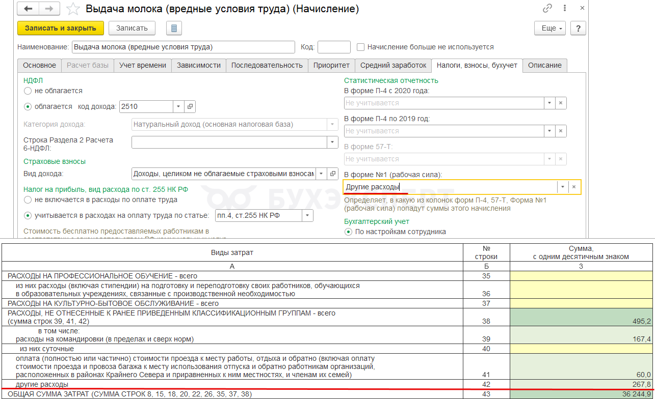The image size is (655, 399).
Task: Open selection for Вид дохода field
Action: tap(333, 174)
